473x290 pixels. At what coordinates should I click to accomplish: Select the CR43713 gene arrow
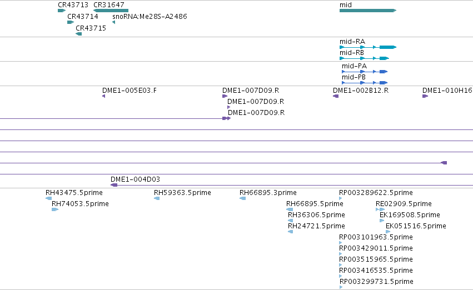click(x=62, y=11)
